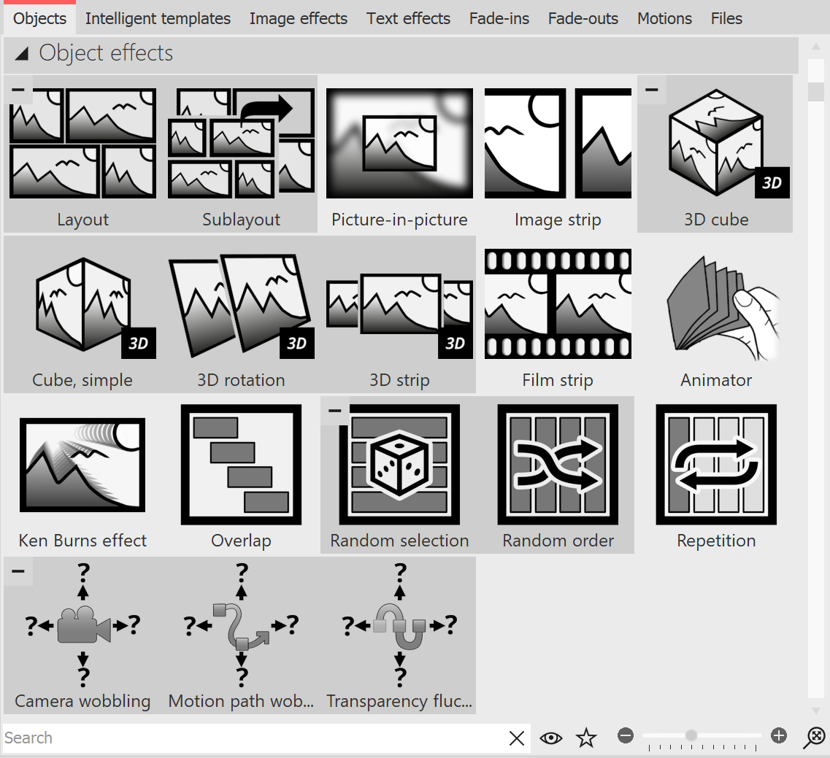
Task: Click inside the Search input field
Action: (x=219, y=738)
